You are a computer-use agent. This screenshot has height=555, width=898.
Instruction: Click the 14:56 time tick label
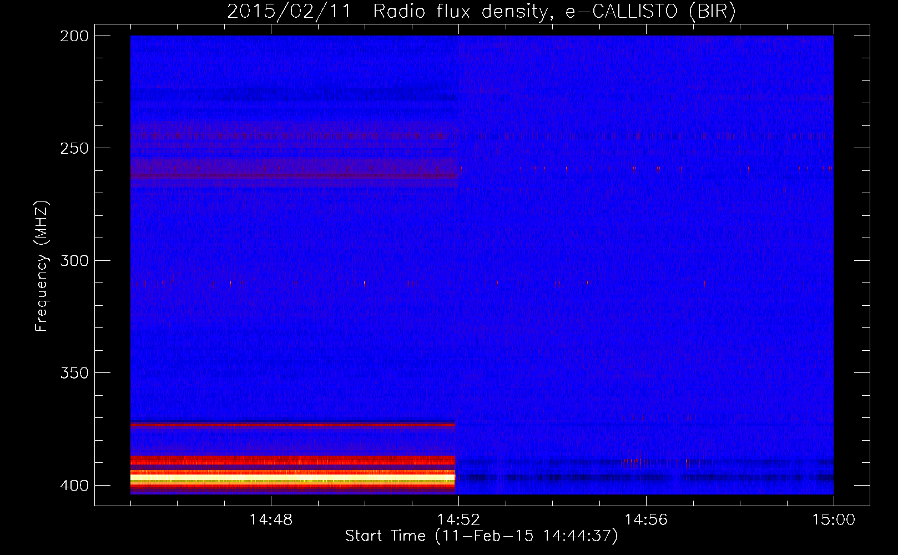(646, 520)
